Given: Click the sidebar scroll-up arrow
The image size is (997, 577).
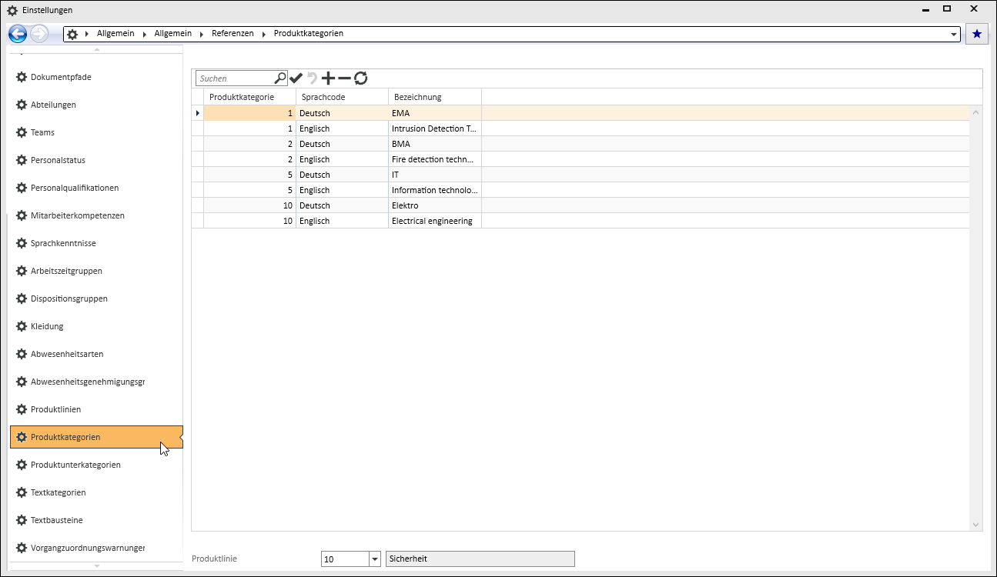Looking at the screenshot, I should click(96, 49).
